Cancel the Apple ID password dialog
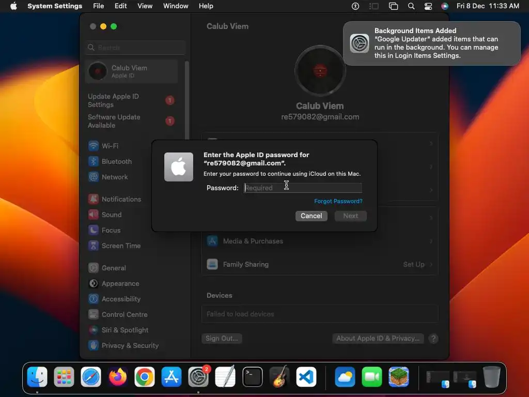This screenshot has width=529, height=397. (x=312, y=216)
